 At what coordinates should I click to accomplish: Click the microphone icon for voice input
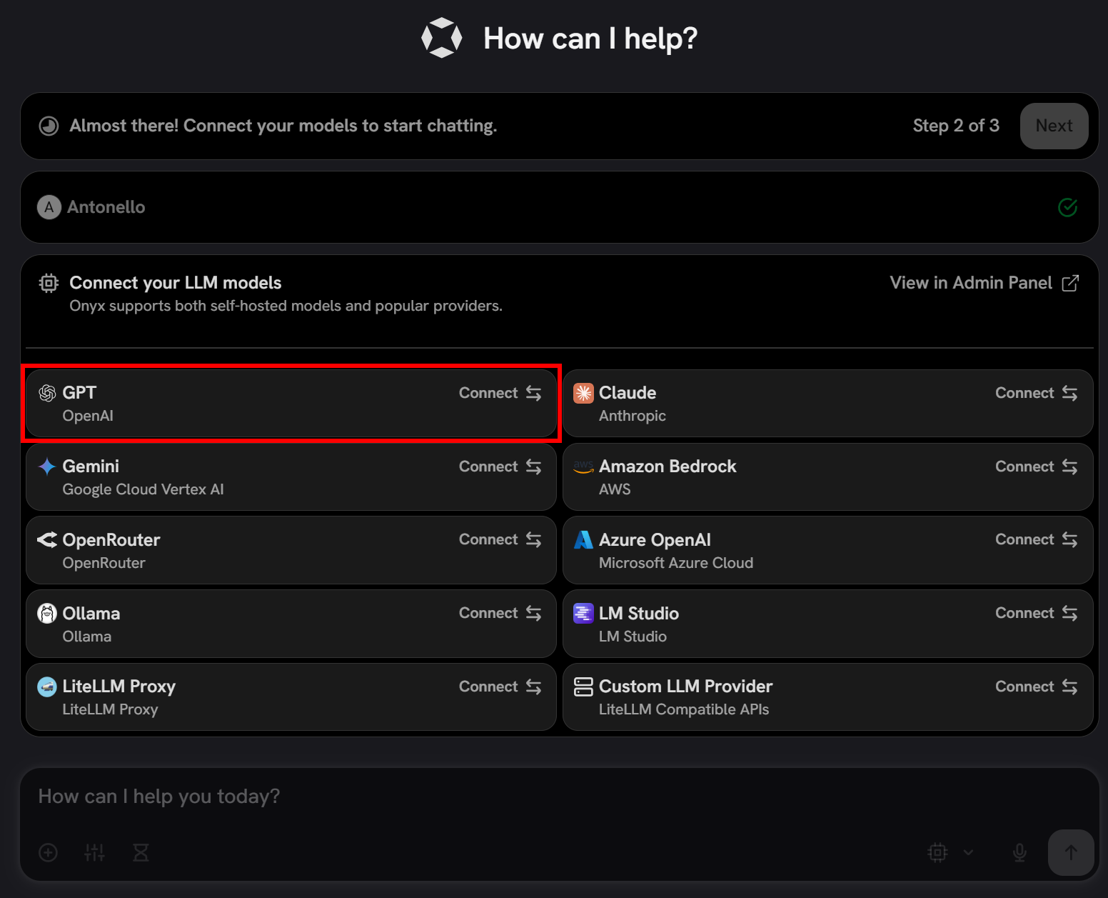coord(1019,852)
